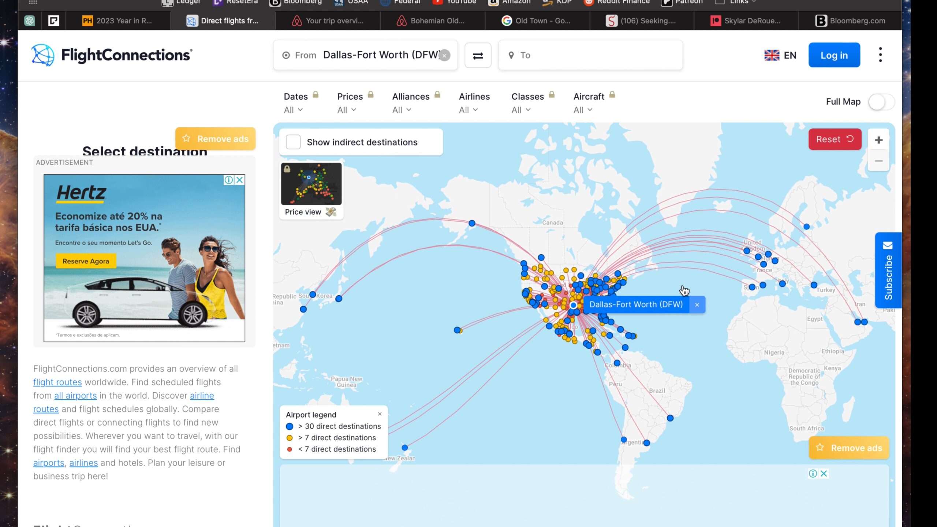Switch to Bohemian Old... tab
This screenshot has width=937, height=527.
[432, 20]
